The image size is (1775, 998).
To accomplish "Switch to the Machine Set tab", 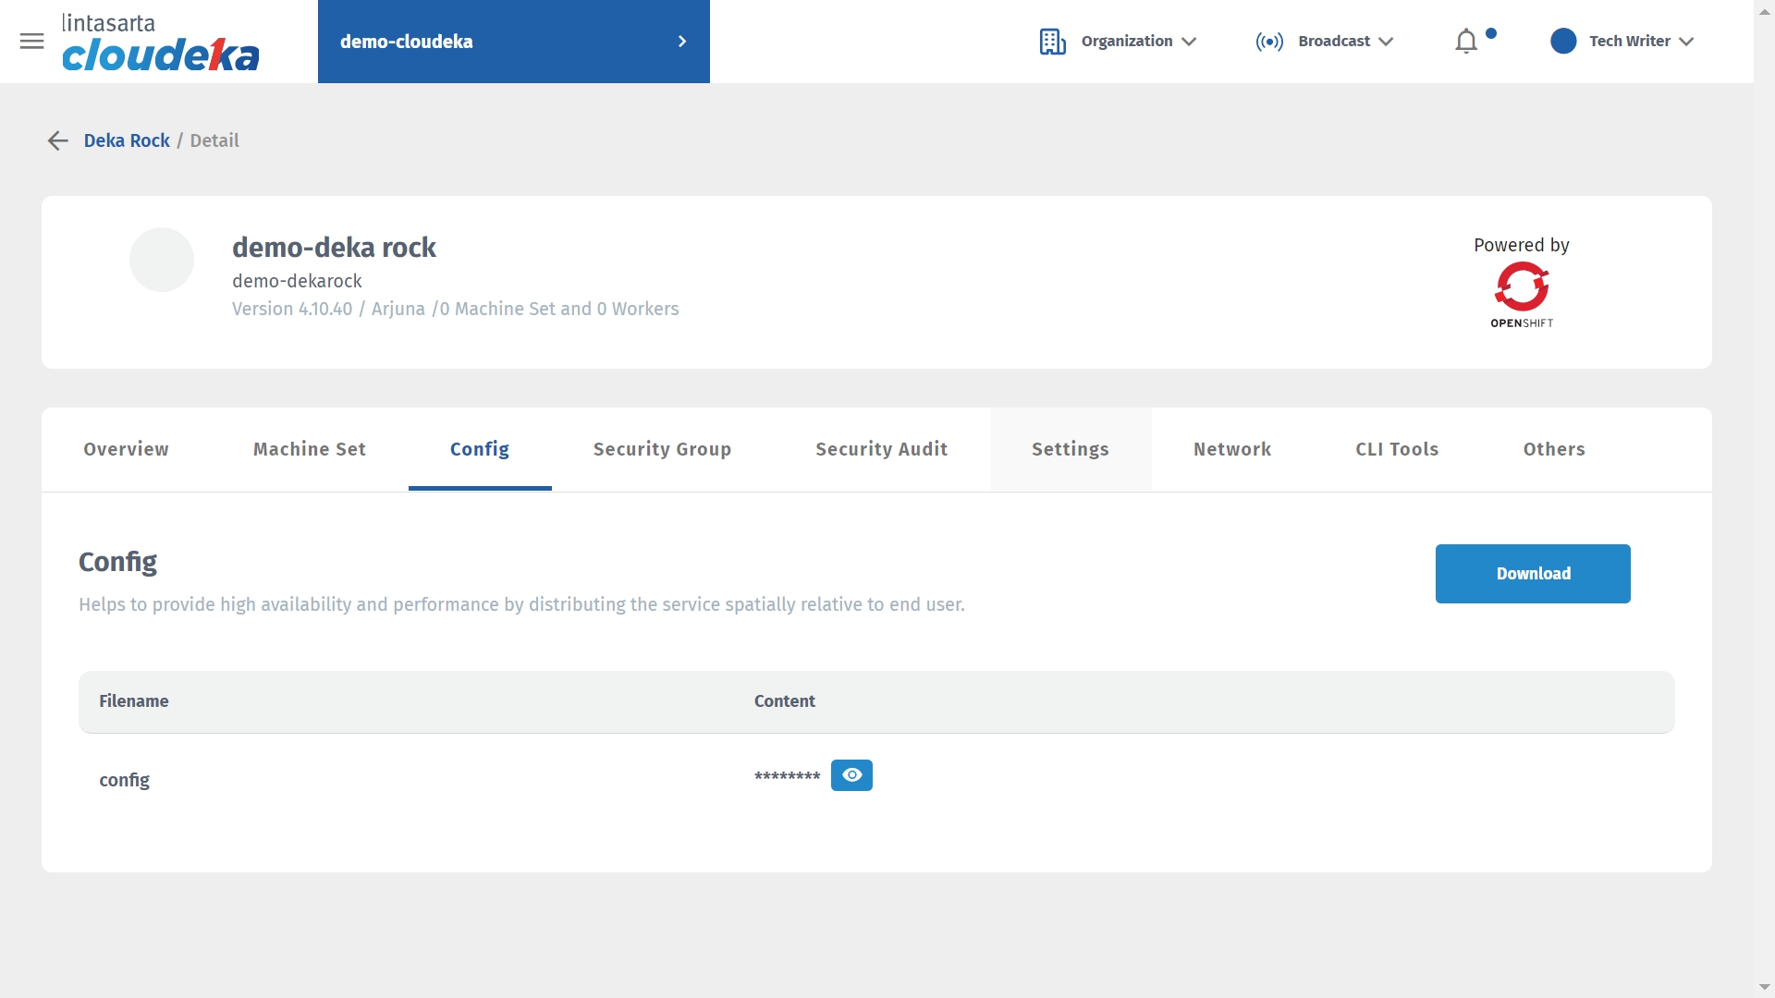I will [x=310, y=449].
